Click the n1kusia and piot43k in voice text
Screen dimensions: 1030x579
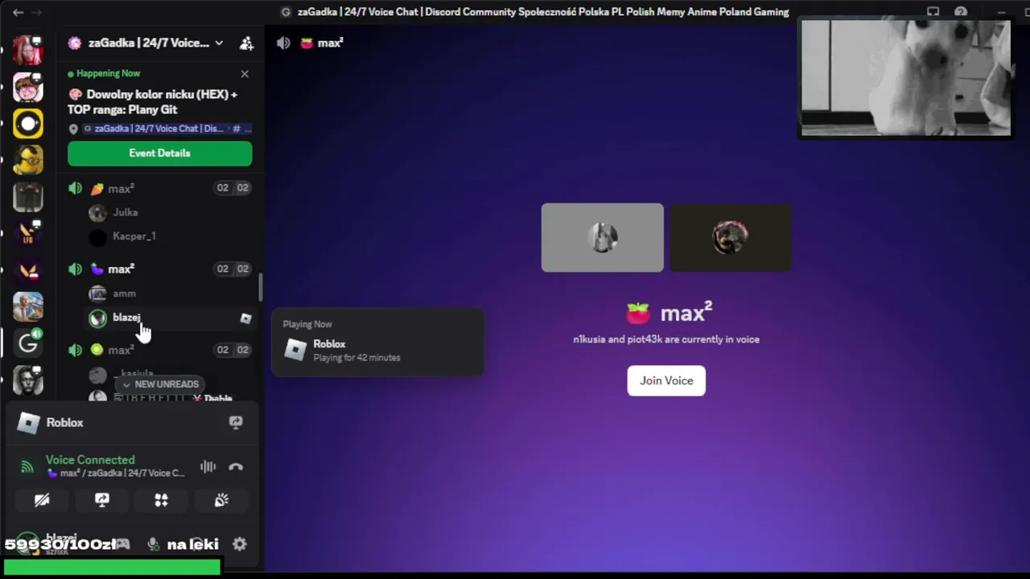666,339
